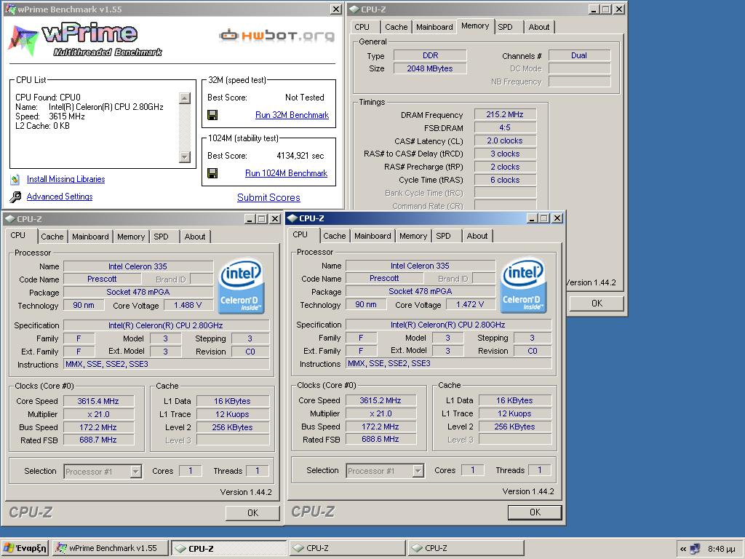Click memory Size 2048 MBytes field
Image resolution: width=745 pixels, height=559 pixels.
[430, 68]
